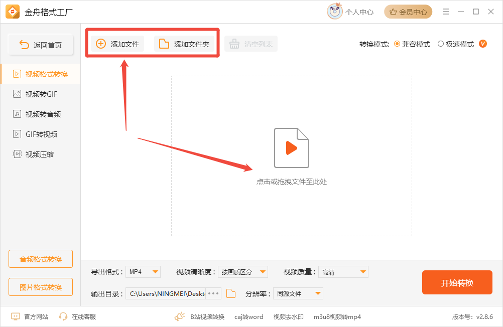Click the 添加文件 plus circle icon
503x327 pixels.
coord(101,44)
